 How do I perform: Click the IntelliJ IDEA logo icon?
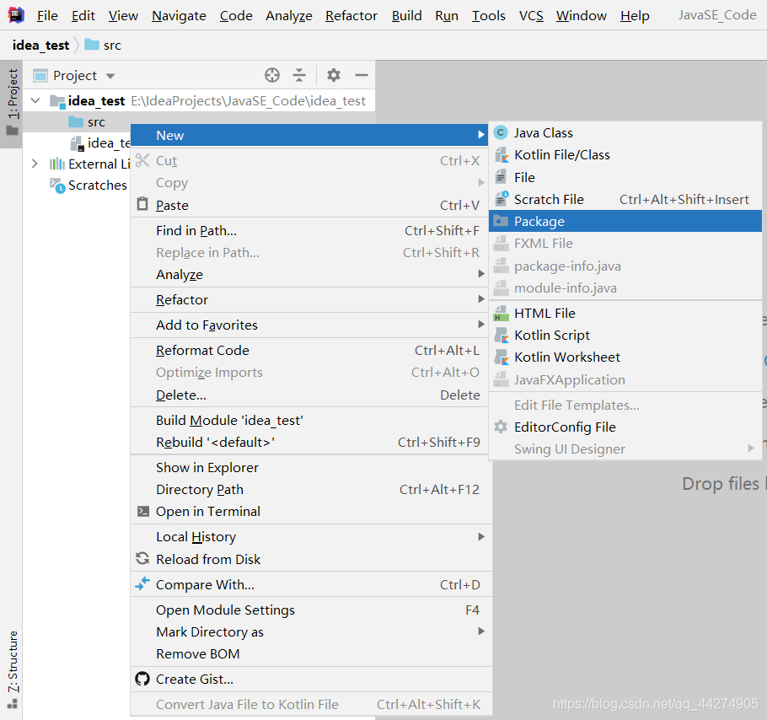pyautogui.click(x=16, y=15)
